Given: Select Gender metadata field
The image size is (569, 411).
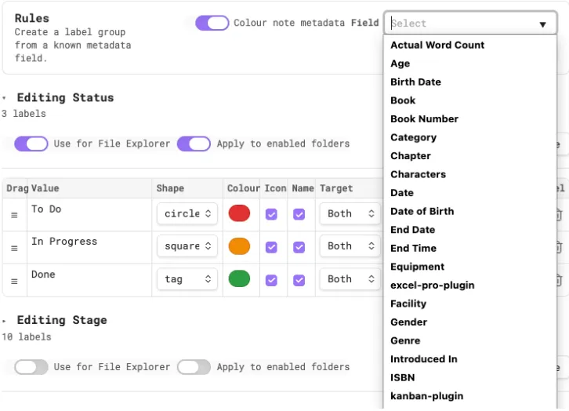Looking at the screenshot, I should [470, 322].
